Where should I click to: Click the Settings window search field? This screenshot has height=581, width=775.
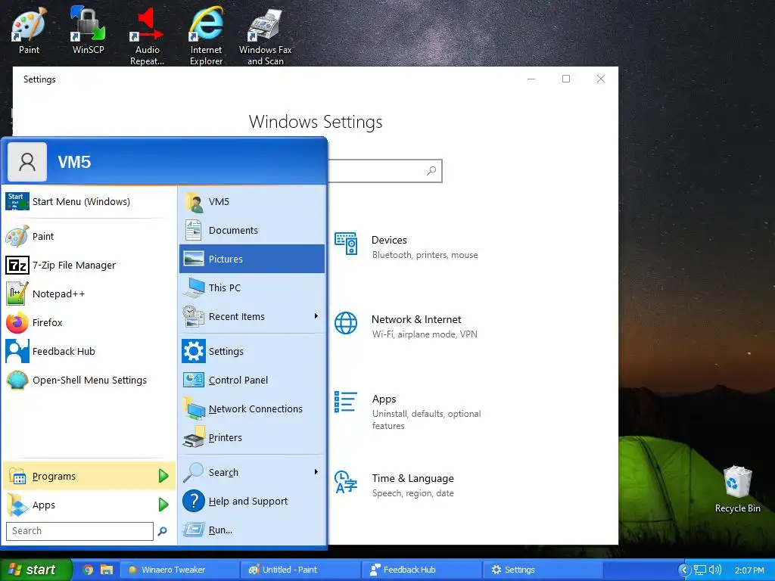[x=384, y=171]
